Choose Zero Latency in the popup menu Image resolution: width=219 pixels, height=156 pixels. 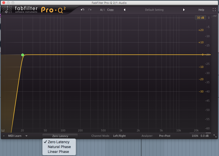coord(59,142)
